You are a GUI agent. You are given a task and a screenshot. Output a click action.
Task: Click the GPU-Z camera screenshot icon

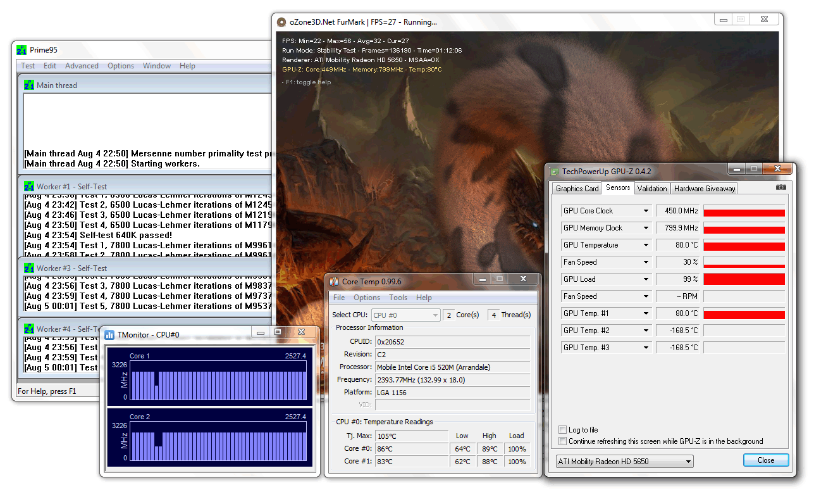[x=781, y=187]
